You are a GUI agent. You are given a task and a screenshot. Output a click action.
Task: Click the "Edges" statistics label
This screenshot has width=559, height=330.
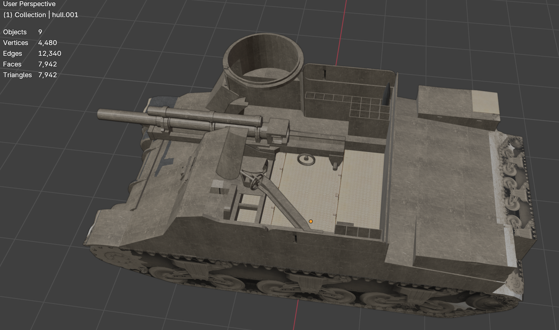(13, 53)
